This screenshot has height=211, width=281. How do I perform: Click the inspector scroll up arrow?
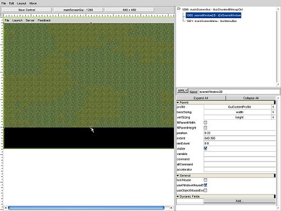coord(278,98)
